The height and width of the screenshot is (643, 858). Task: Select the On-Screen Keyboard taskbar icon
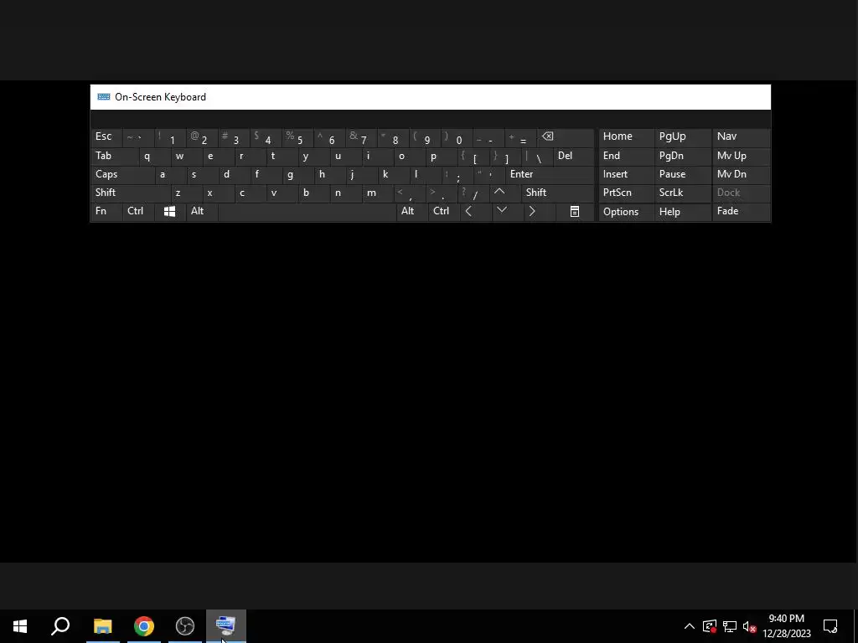[x=226, y=626]
